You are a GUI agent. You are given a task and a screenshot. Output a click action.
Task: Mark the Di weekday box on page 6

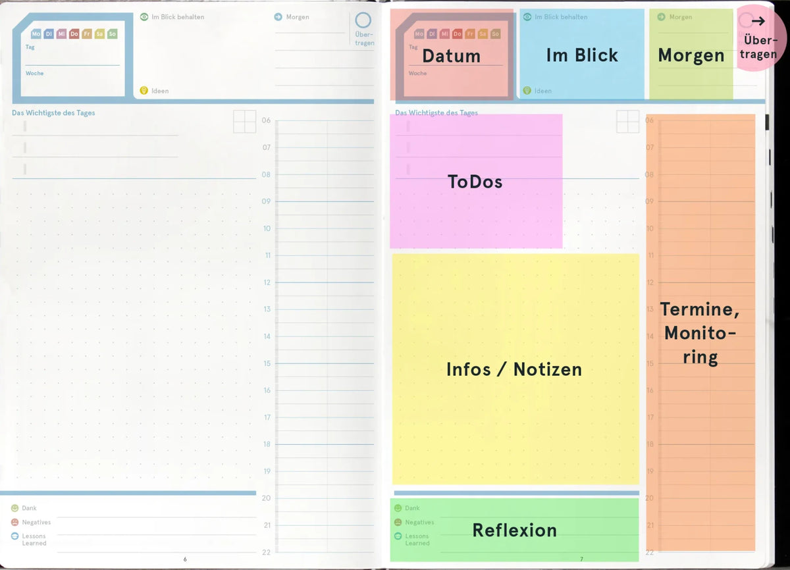coord(49,34)
